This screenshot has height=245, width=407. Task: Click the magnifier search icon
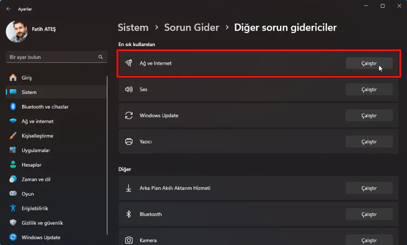pos(100,57)
